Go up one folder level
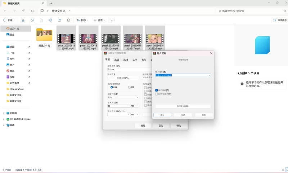This screenshot has width=288, height=173. pos(23,11)
